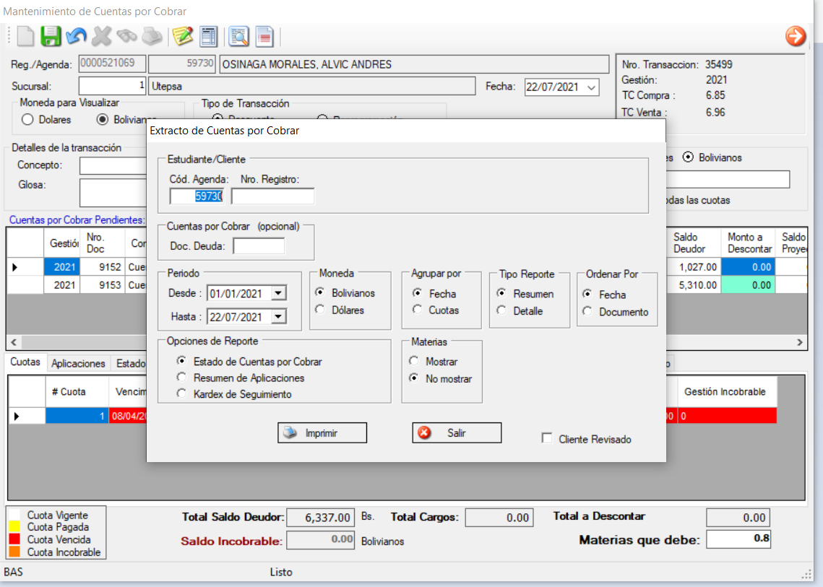Click the new blank document toolbar icon

pos(25,36)
